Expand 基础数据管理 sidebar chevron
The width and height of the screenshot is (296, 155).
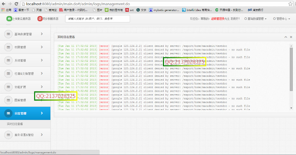pyautogui.click(x=42, y=34)
